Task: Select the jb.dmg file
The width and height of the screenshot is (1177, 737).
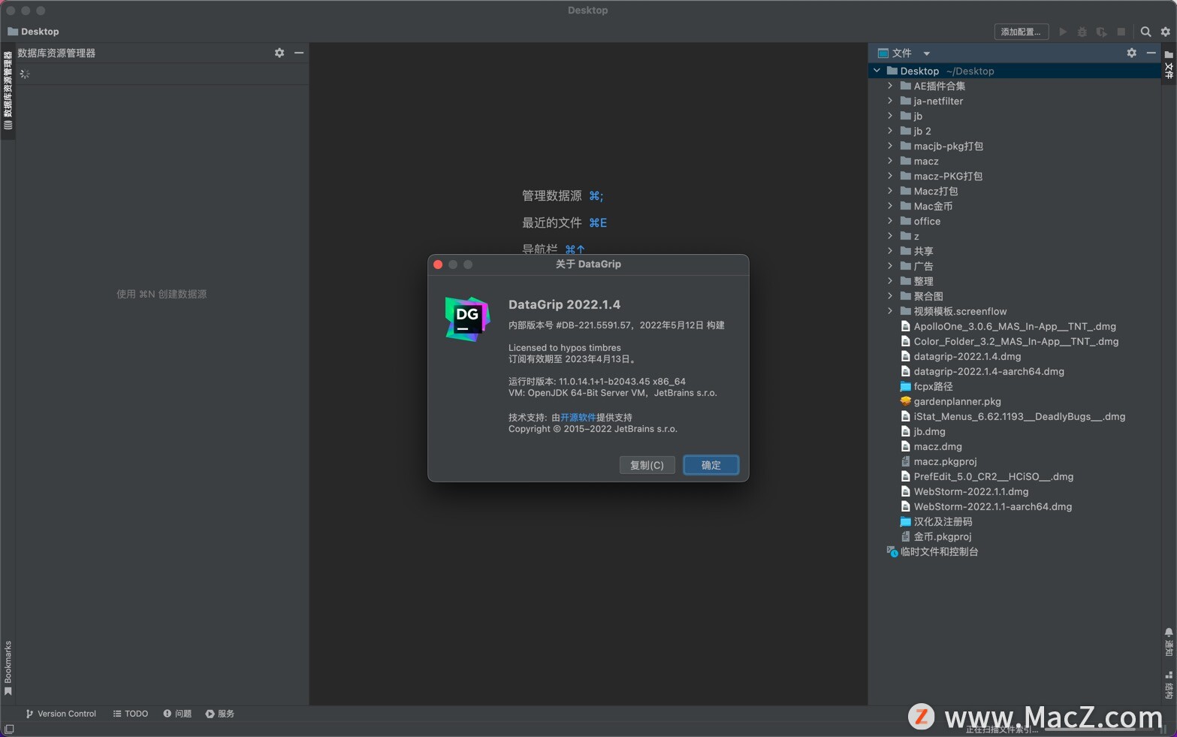Action: tap(923, 431)
